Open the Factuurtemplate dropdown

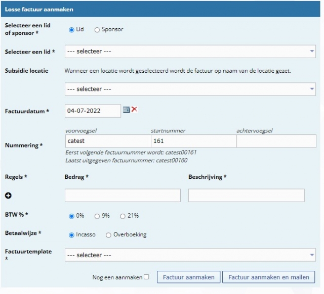click(190, 255)
